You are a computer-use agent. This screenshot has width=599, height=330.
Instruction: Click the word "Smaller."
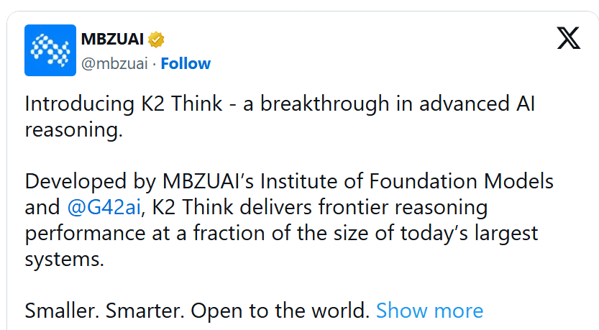[x=62, y=310]
